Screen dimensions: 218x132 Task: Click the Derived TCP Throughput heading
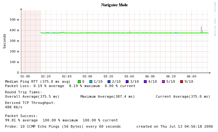coord(30,103)
